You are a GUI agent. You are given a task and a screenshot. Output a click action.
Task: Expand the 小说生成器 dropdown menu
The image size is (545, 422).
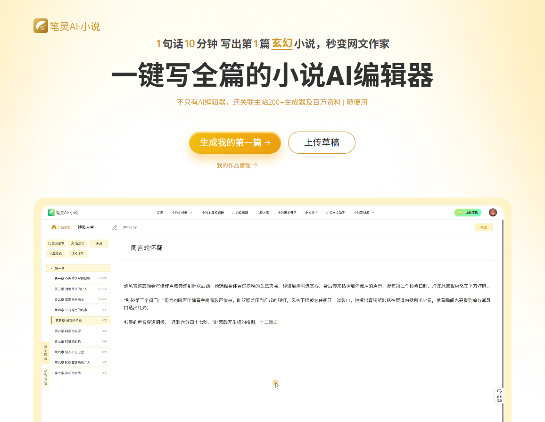tap(182, 213)
